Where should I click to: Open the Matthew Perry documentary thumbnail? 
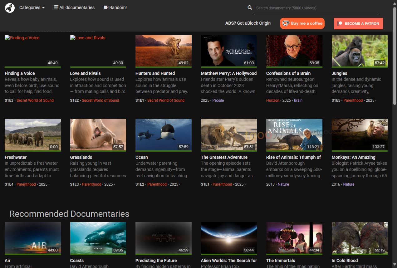(x=229, y=51)
